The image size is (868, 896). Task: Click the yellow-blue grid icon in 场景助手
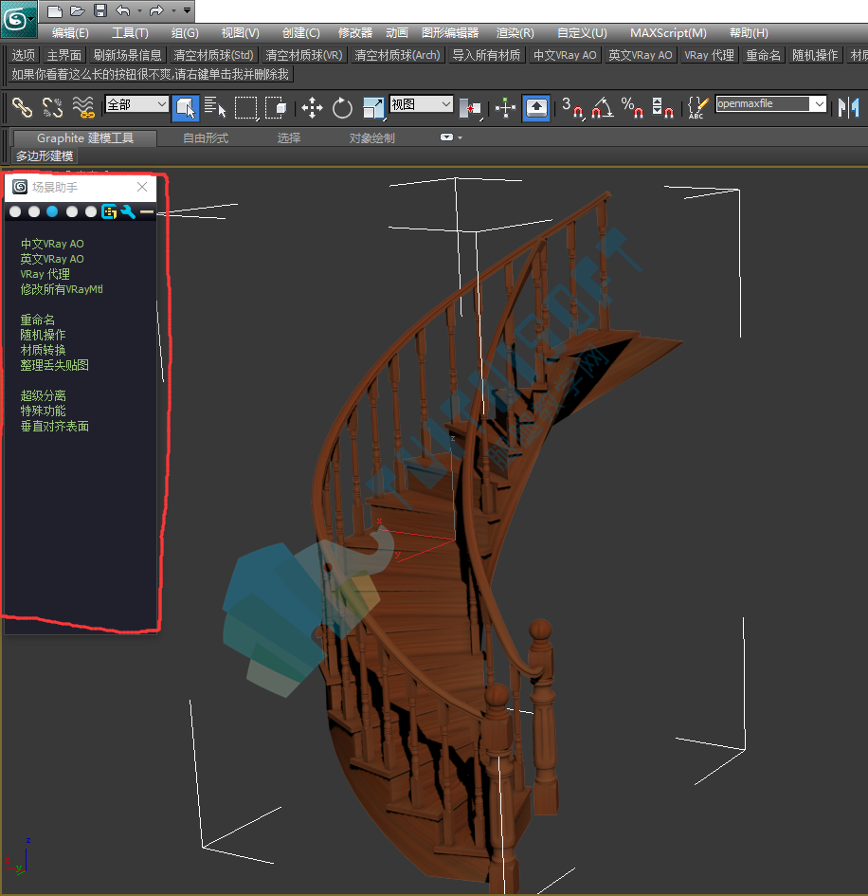108,212
